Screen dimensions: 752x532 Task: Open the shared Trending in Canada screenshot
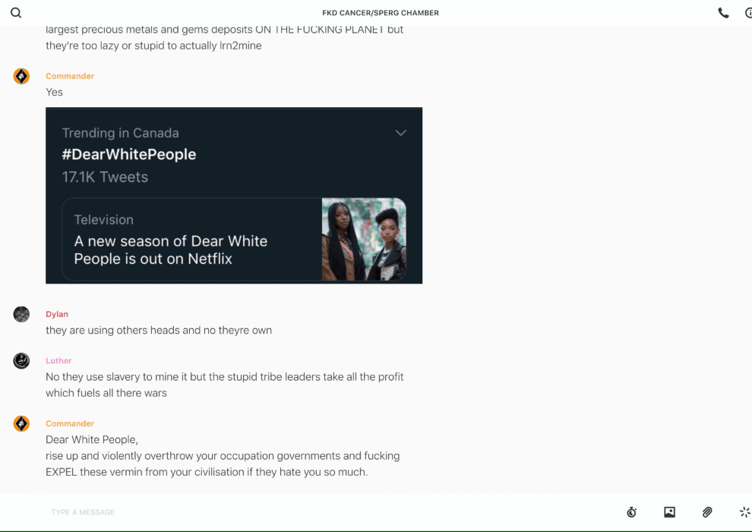[x=234, y=195]
